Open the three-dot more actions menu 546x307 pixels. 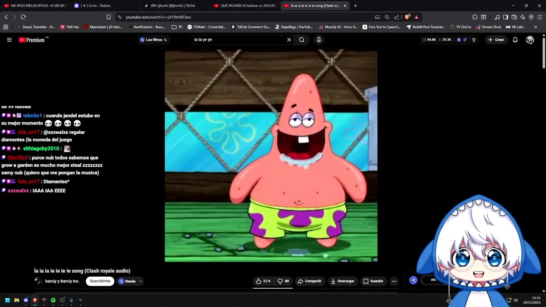394,281
